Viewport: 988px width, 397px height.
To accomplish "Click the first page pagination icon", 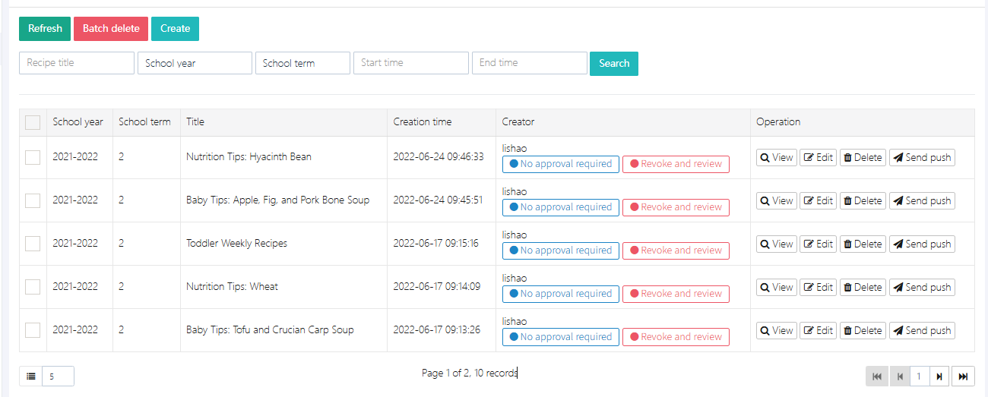I will click(x=876, y=377).
